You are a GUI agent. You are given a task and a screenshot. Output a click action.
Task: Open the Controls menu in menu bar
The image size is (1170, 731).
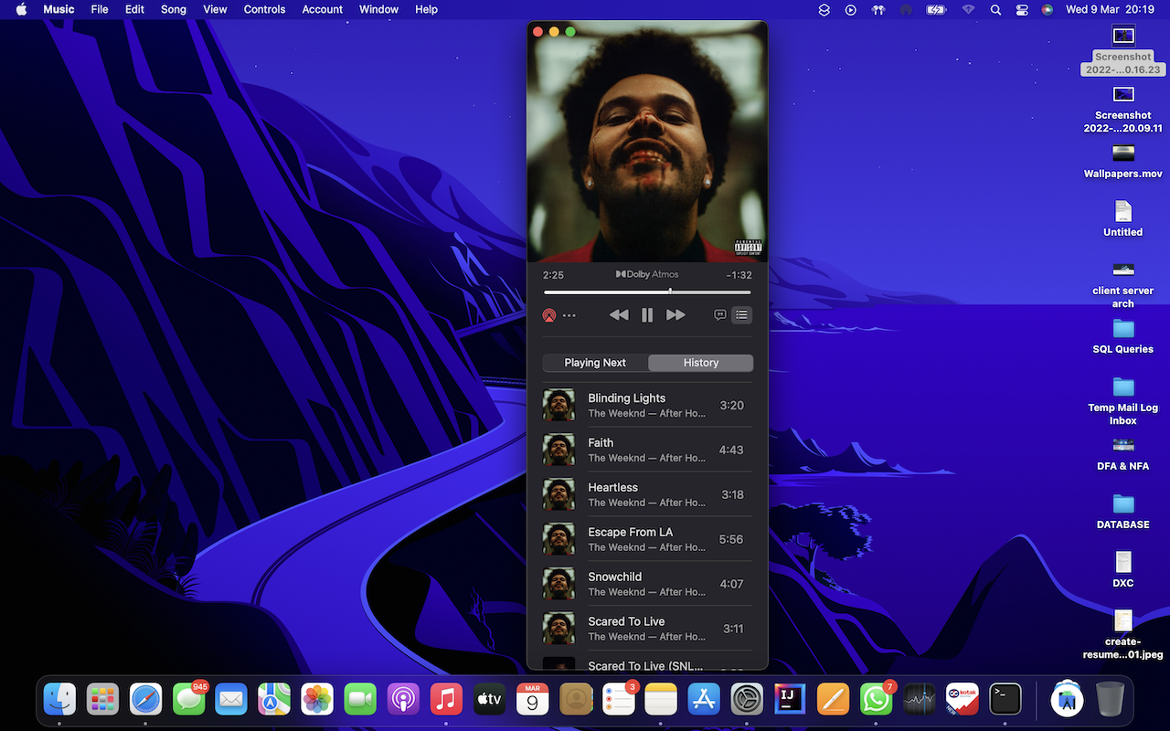tap(264, 9)
